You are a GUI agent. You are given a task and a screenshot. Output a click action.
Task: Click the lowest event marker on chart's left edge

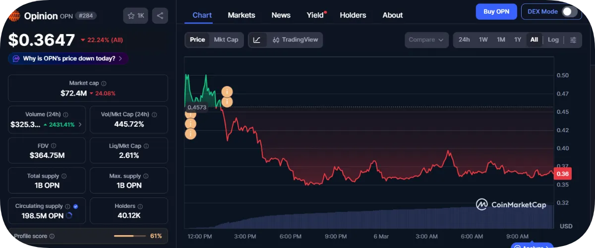coord(190,134)
